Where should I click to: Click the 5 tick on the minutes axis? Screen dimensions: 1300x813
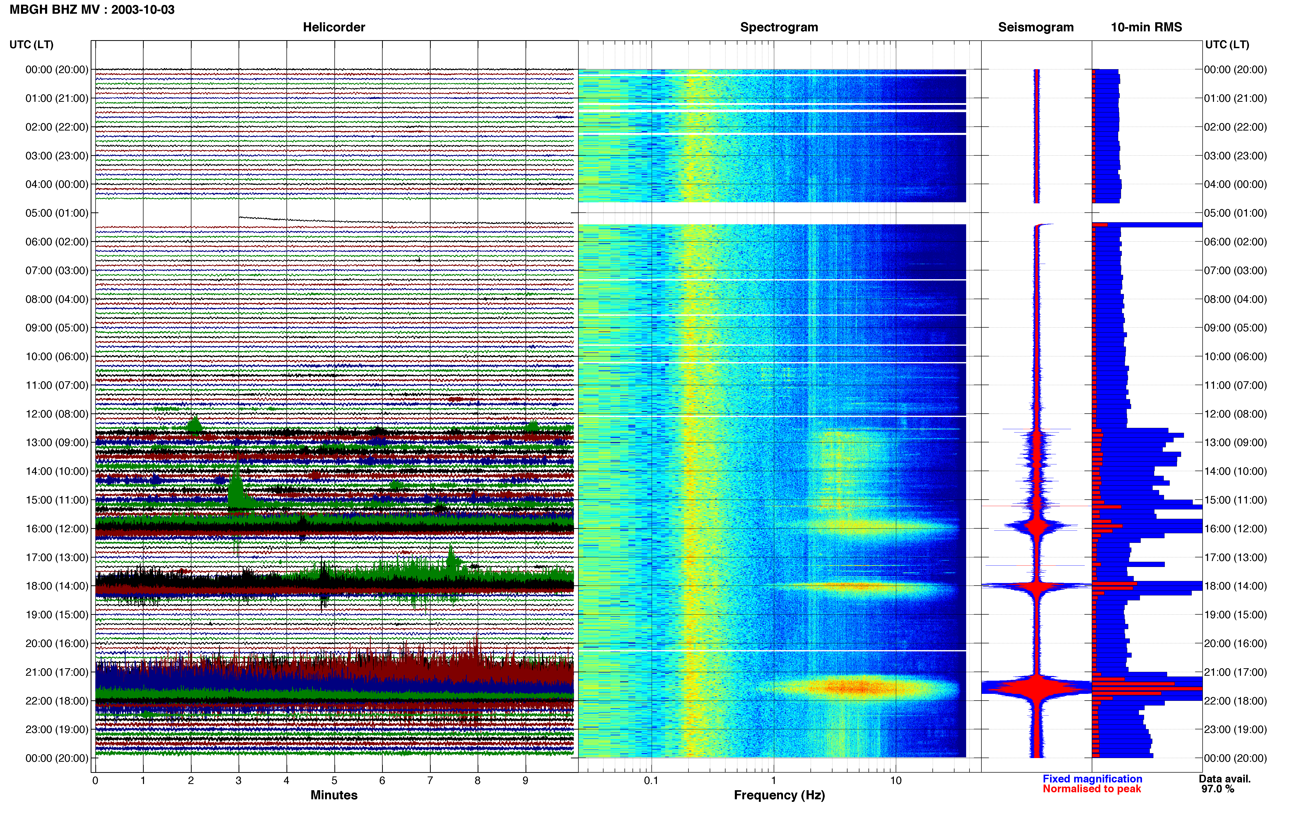pyautogui.click(x=334, y=780)
